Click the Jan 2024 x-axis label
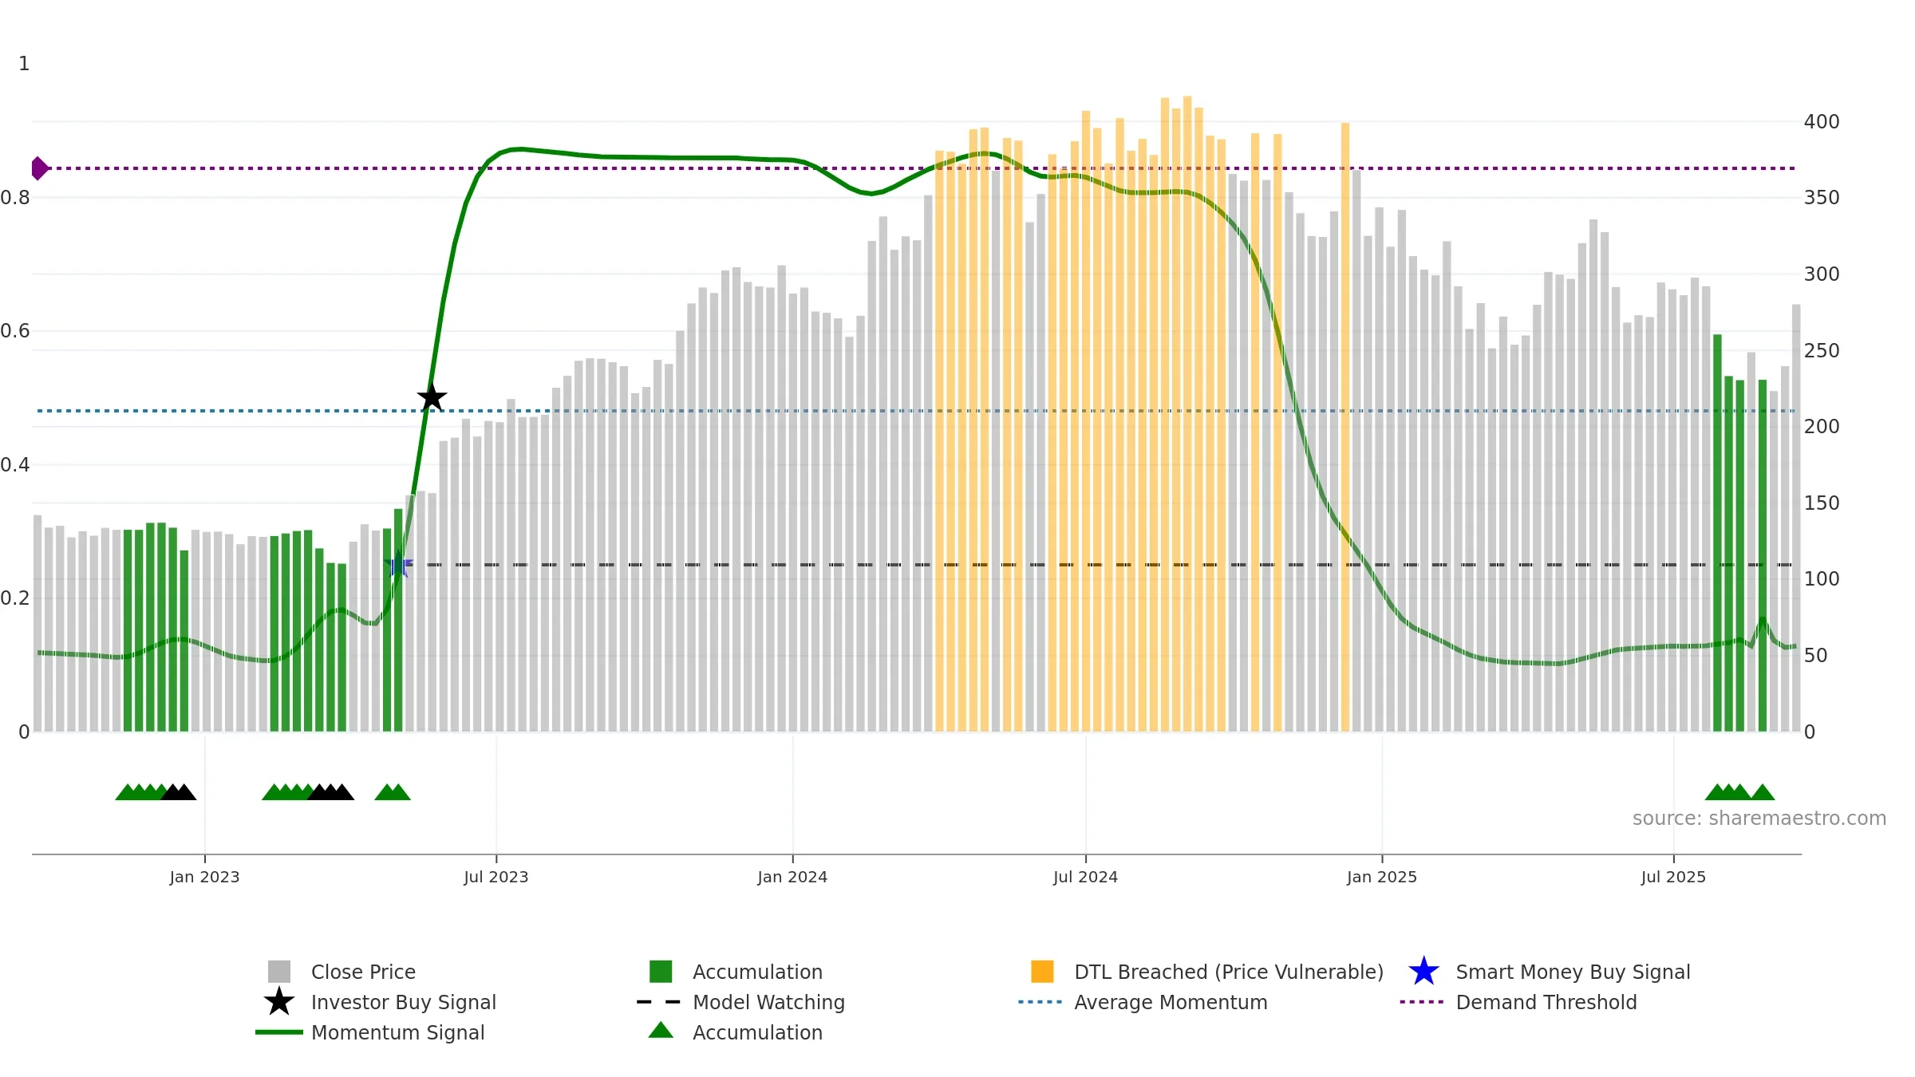This screenshot has width=1915, height=1077. point(792,878)
